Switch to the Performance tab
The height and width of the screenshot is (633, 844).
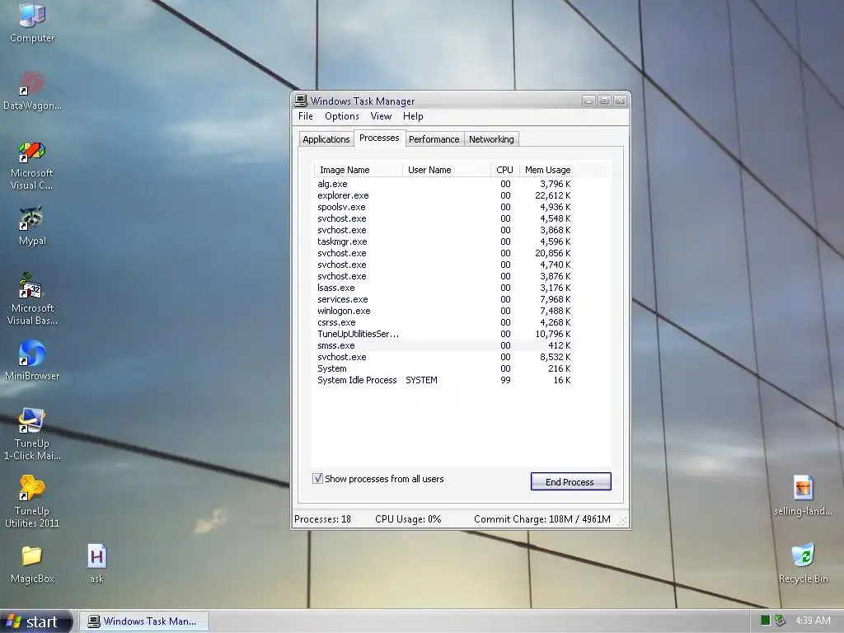coord(434,139)
